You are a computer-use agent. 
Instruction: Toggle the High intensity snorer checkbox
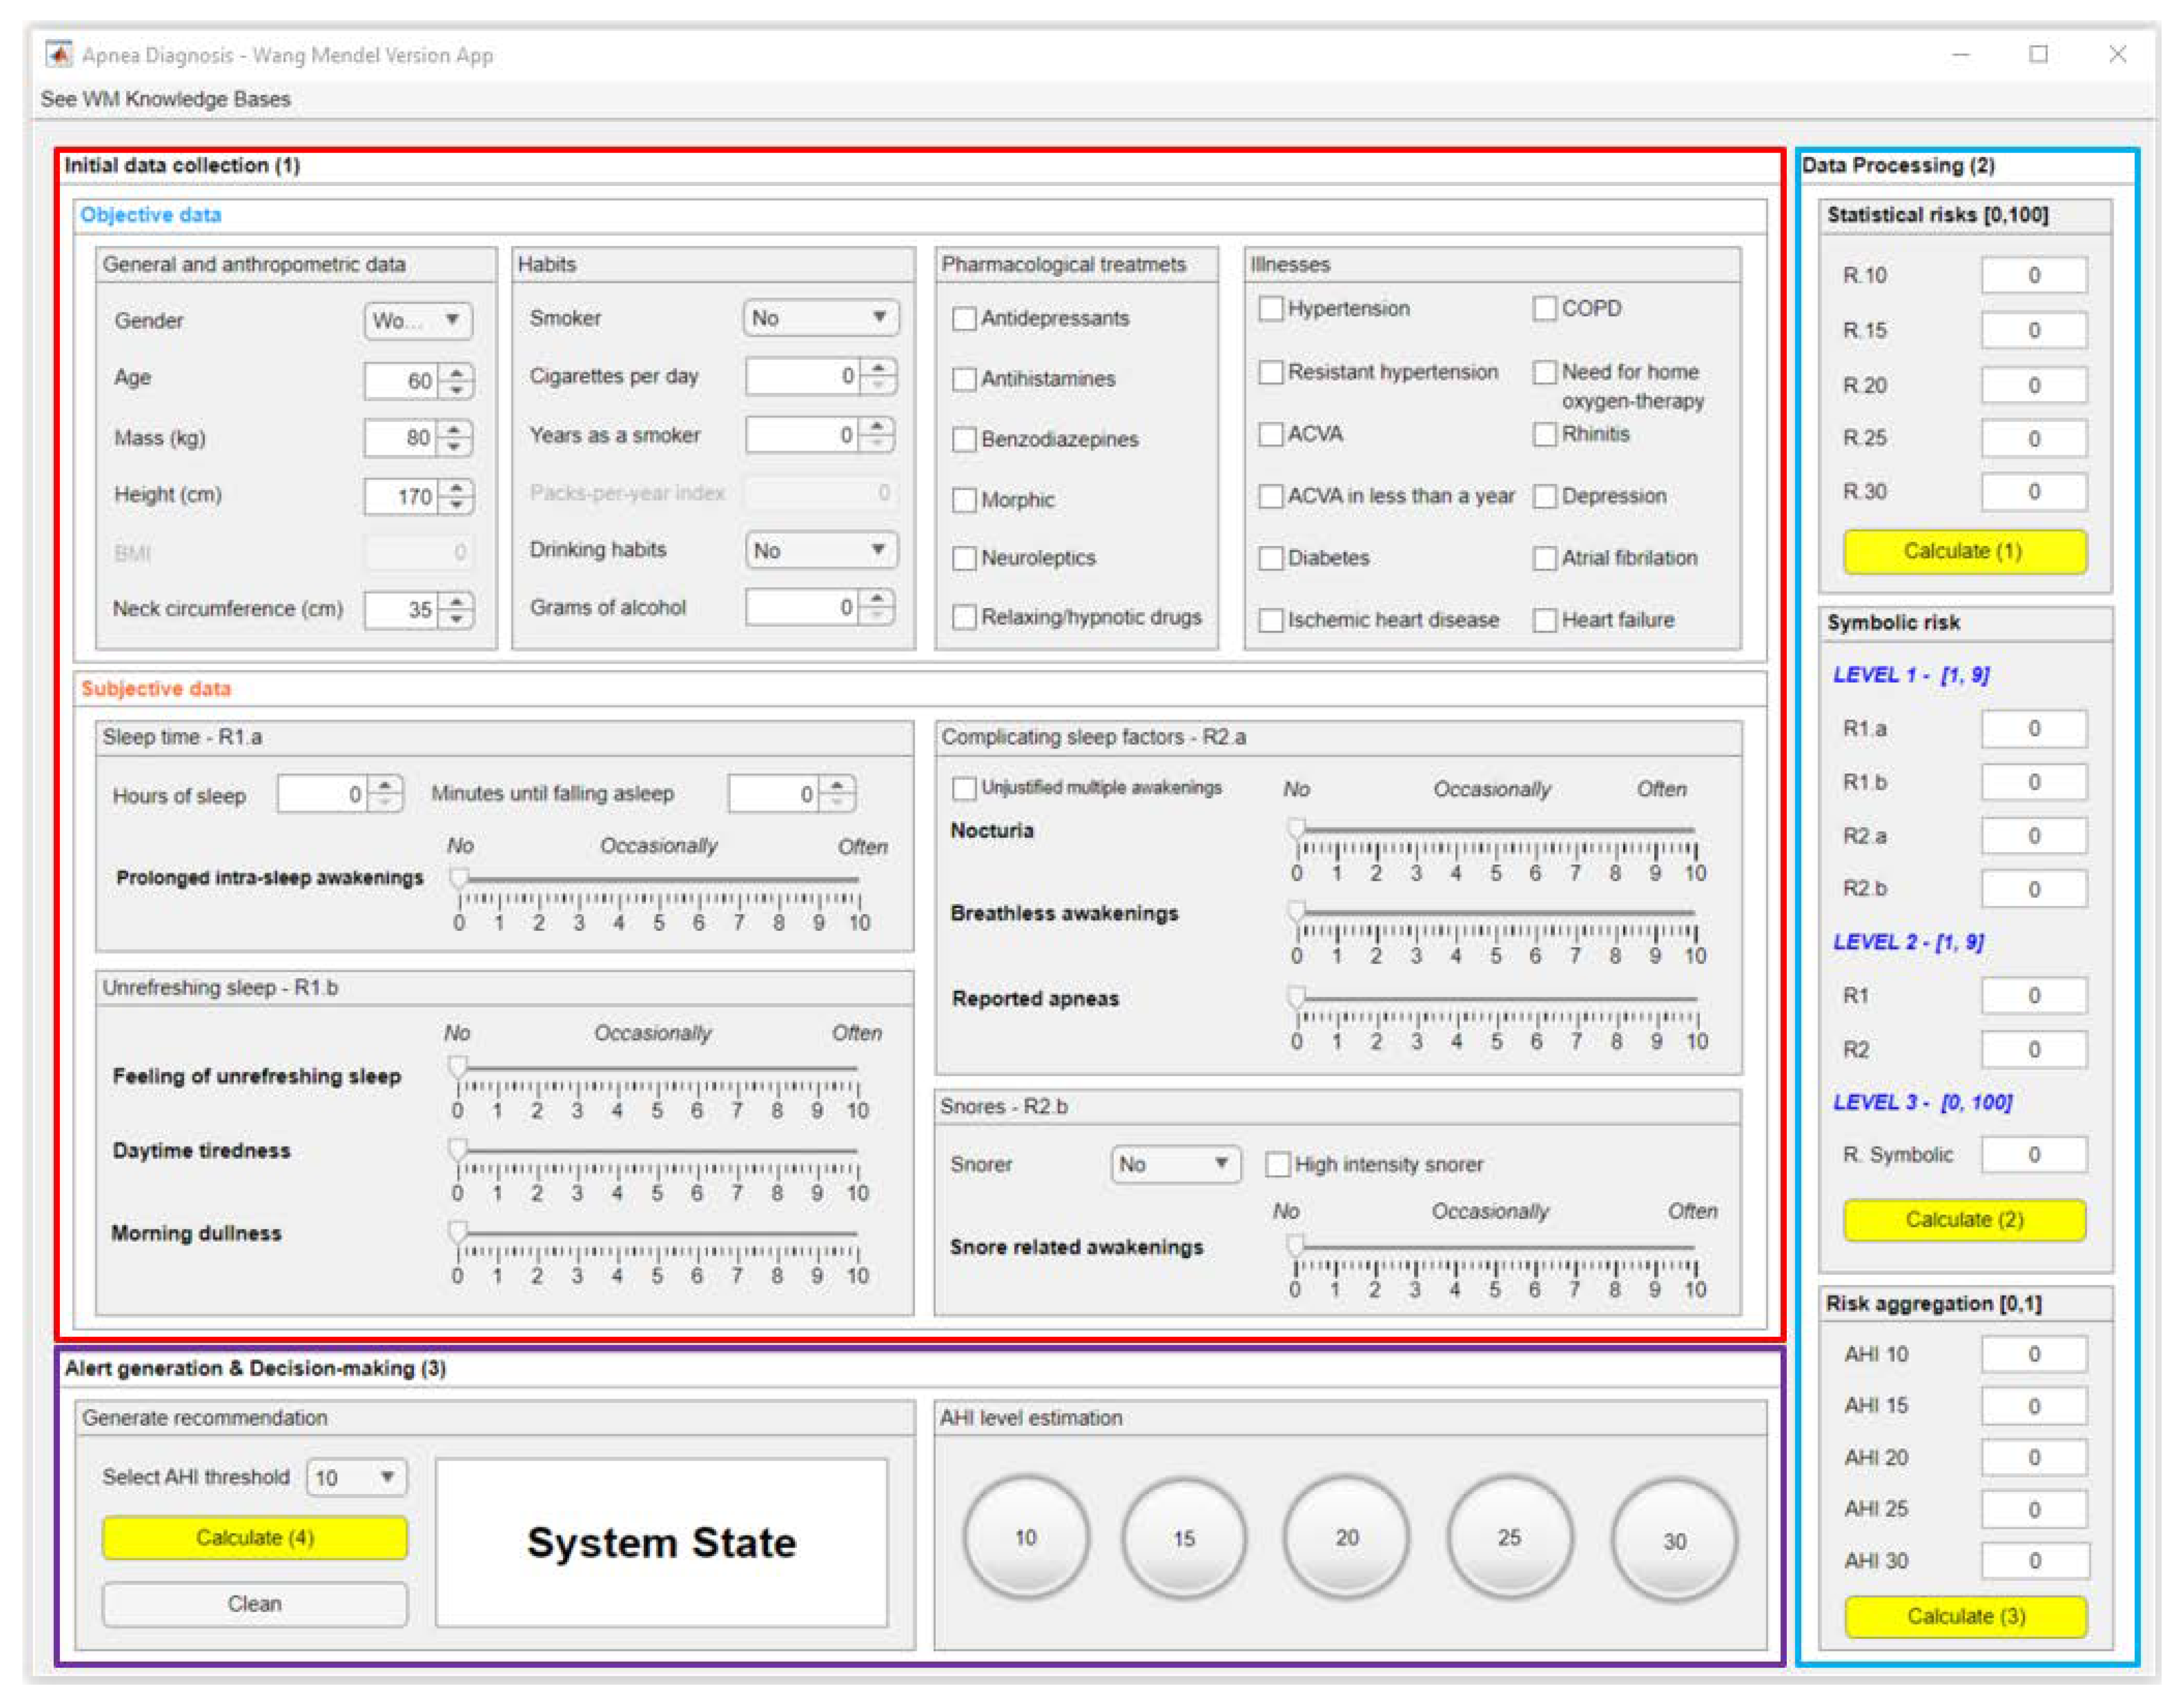point(1277,1164)
